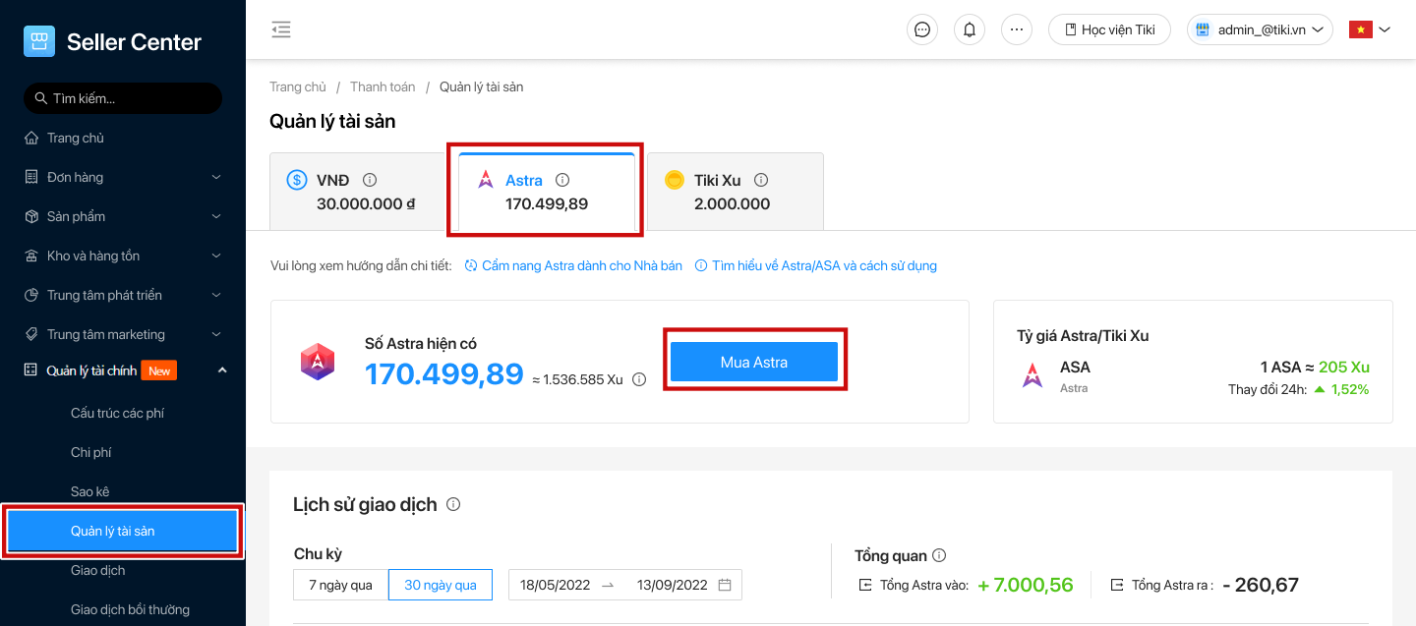Collapse the sidebar with the menu icon
This screenshot has width=1416, height=626.
click(x=281, y=29)
